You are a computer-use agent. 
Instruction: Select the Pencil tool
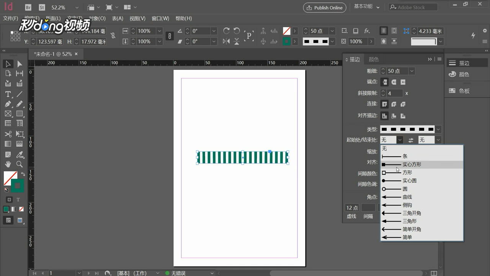20,104
